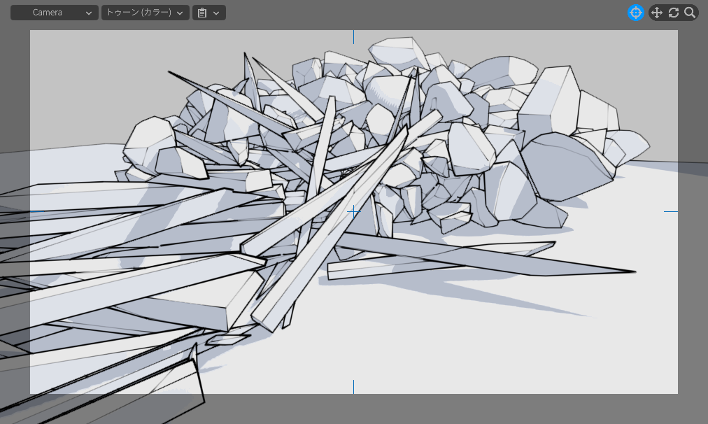Click the center crosshair marker in viewport

coord(353,211)
